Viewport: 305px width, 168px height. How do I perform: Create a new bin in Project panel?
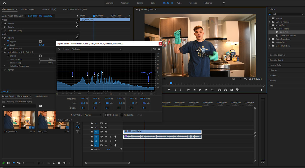tap(59, 163)
